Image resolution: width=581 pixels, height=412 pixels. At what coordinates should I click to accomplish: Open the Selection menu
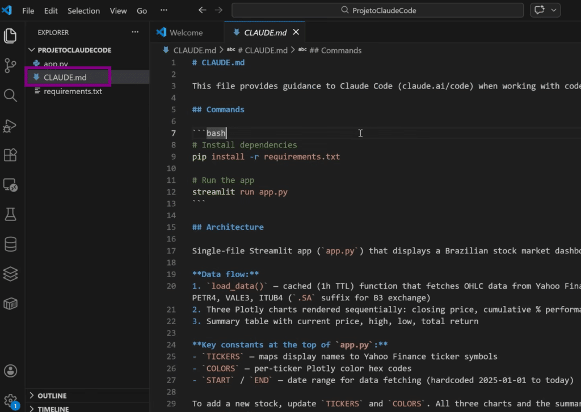pyautogui.click(x=84, y=11)
